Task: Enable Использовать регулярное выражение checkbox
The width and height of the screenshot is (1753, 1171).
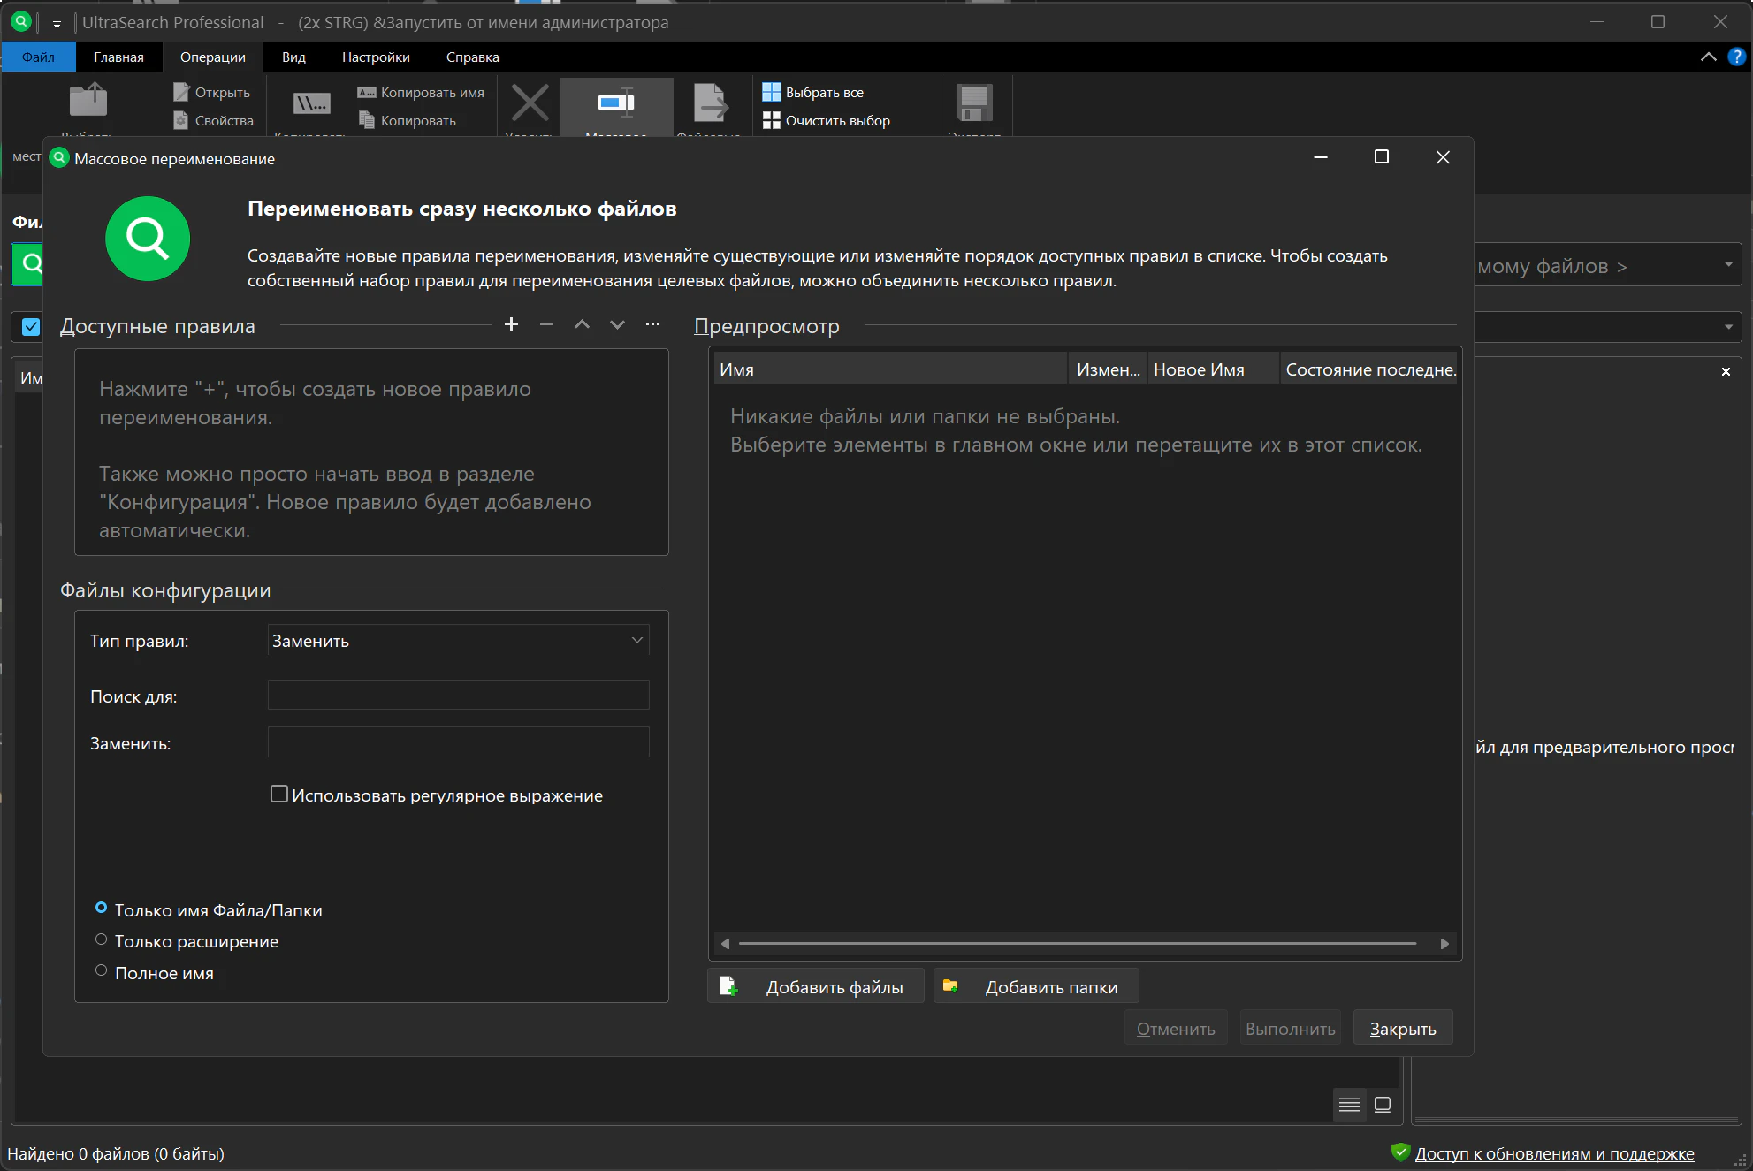Action: pyautogui.click(x=279, y=795)
